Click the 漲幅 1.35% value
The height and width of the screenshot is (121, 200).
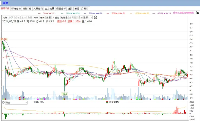[74, 22]
